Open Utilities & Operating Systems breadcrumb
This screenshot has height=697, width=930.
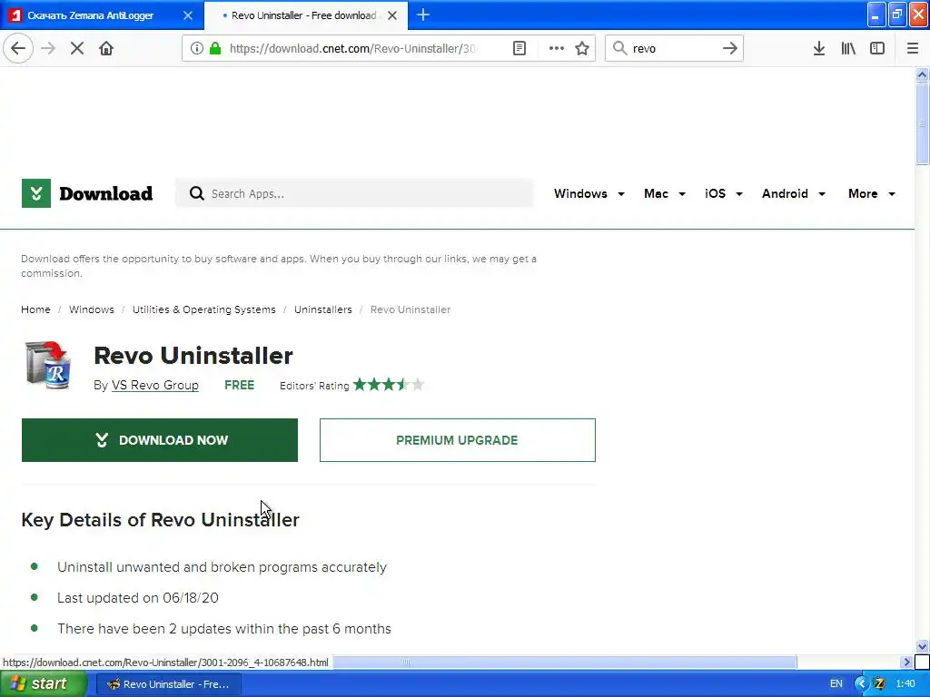pyautogui.click(x=204, y=309)
